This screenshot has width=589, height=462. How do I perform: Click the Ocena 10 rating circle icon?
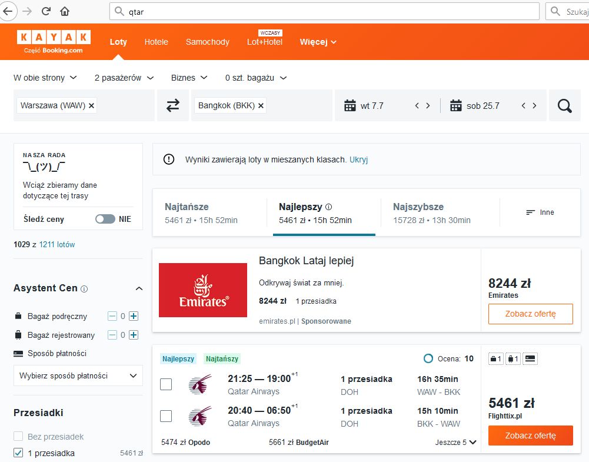428,358
